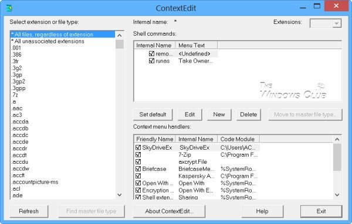
Task: Disable the 7-Zip handler checkbox
Action: pyautogui.click(x=138, y=155)
